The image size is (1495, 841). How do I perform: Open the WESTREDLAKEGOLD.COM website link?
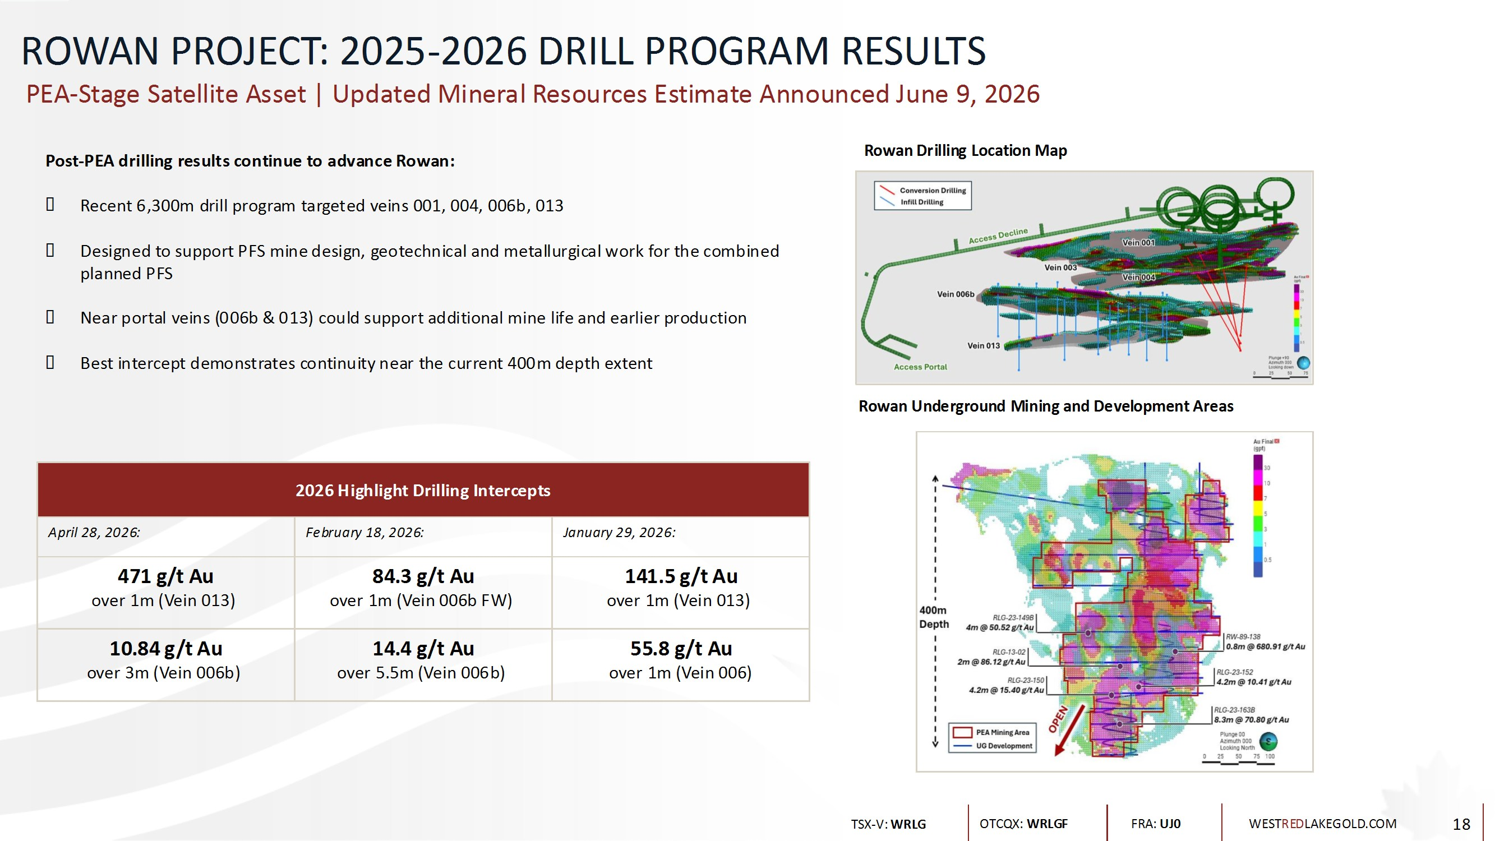click(1322, 824)
